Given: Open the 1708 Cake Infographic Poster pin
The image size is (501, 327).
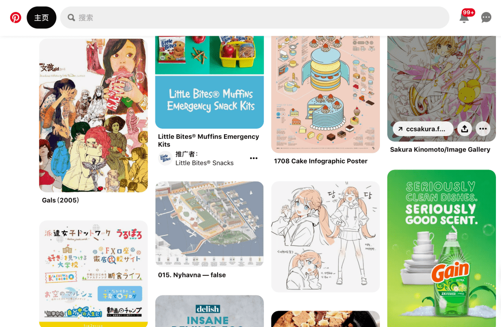Looking at the screenshot, I should [325, 94].
